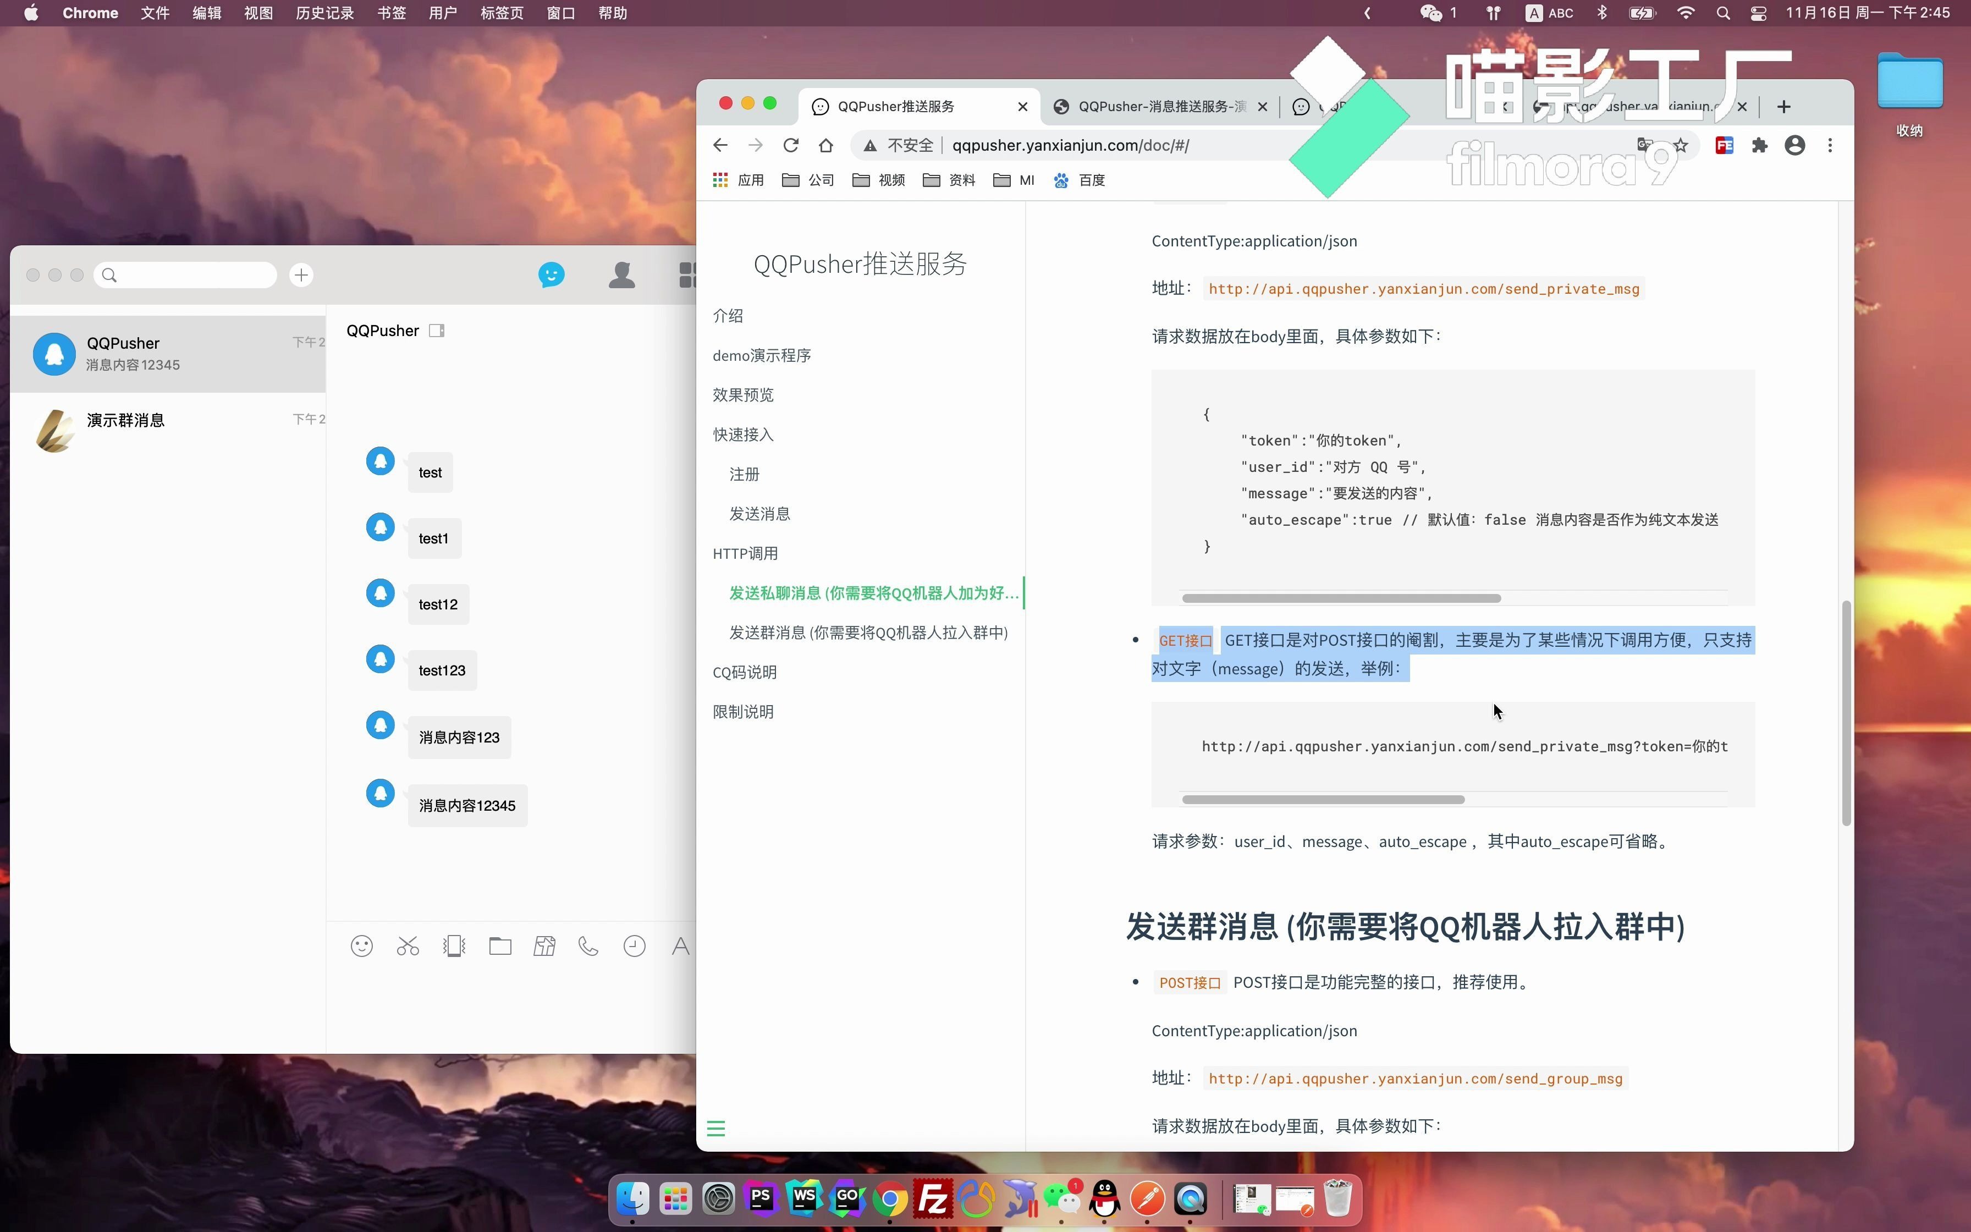Click message bubble 消息内容12345
Screen dimensions: 1971x1232
(x=467, y=805)
